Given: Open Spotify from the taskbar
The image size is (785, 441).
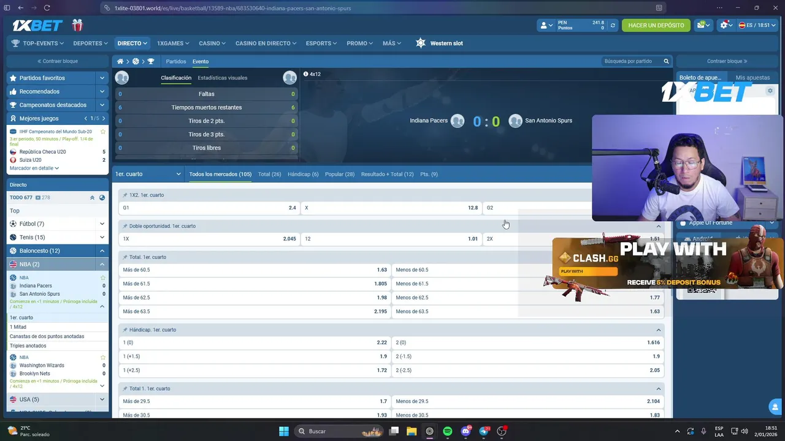Looking at the screenshot, I should coord(448,431).
